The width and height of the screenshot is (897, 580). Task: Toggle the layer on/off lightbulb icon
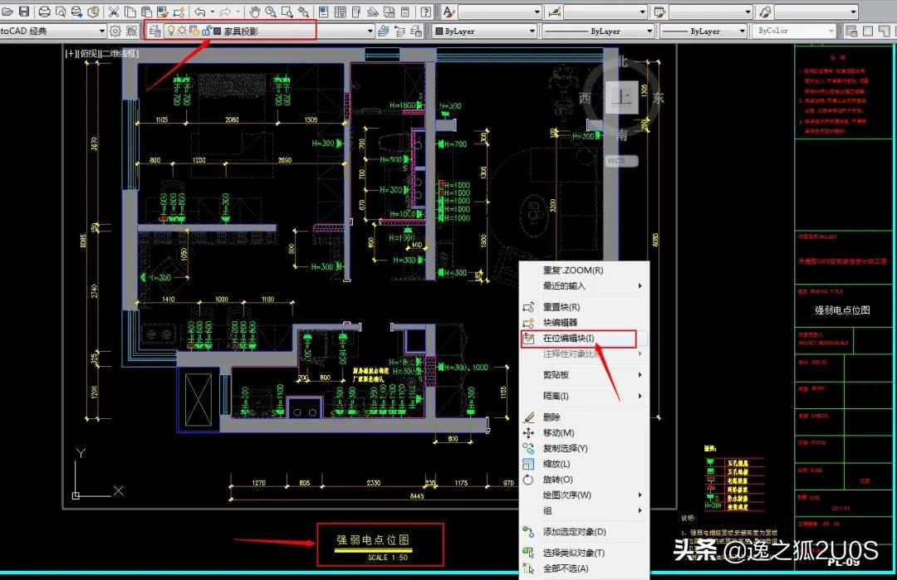tap(171, 31)
